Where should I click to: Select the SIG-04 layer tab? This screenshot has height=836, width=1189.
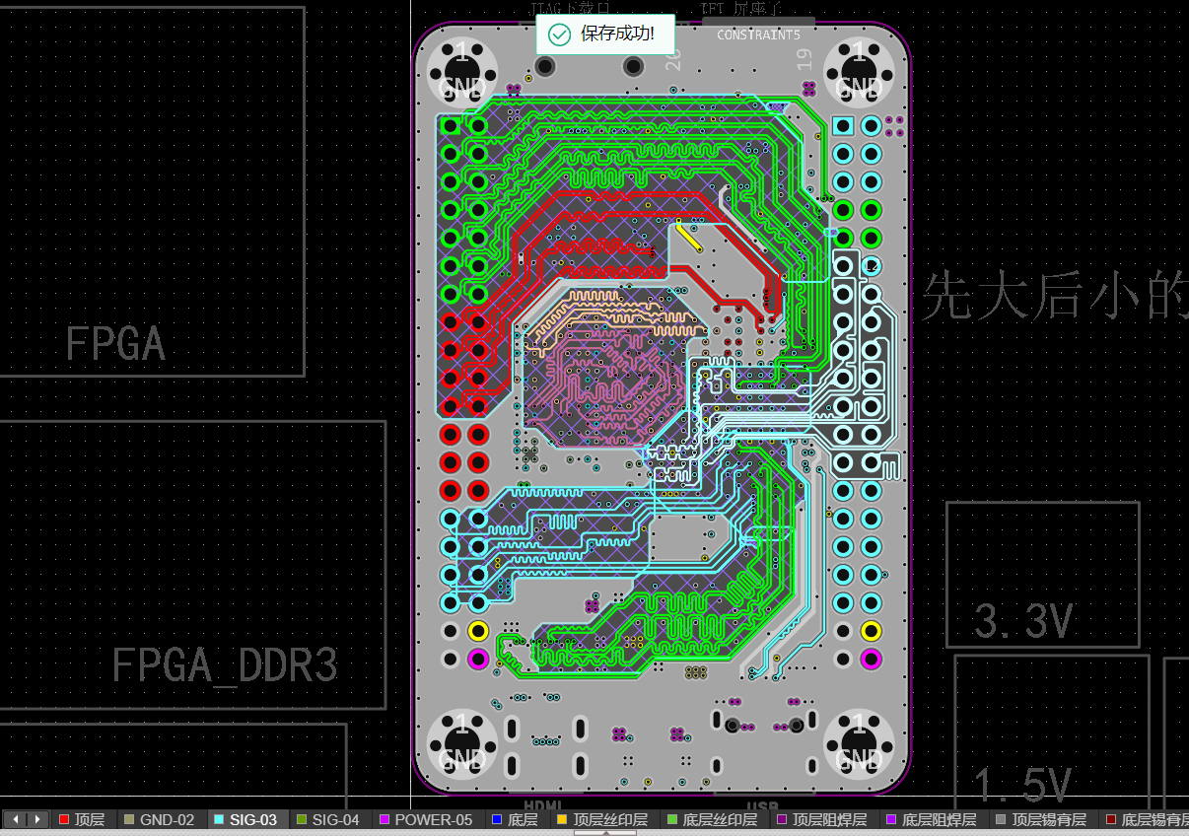coord(328,819)
